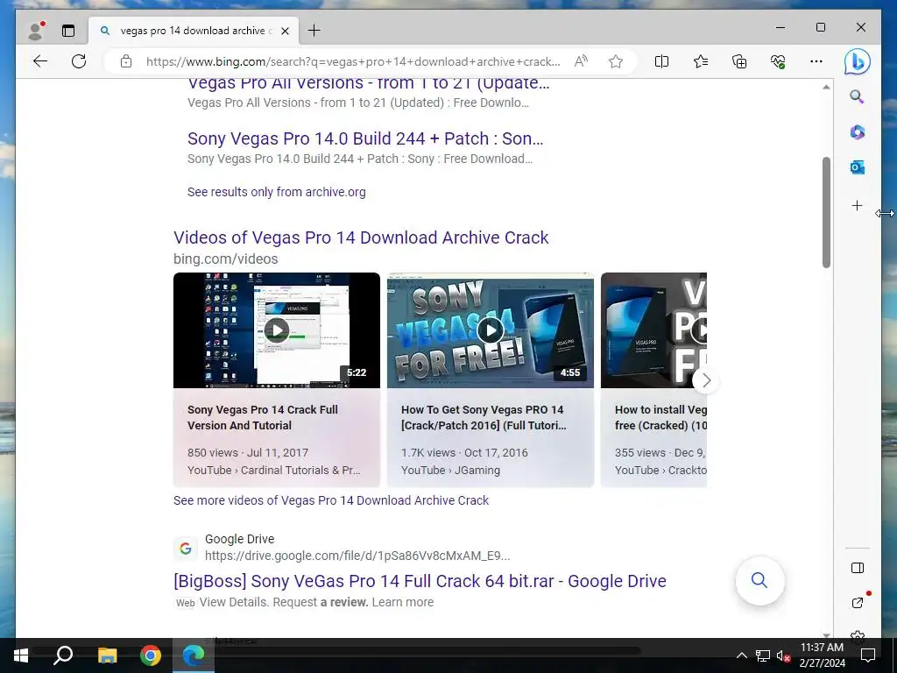897x673 pixels.
Task: Open the tab actions menu icon
Action: point(68,31)
